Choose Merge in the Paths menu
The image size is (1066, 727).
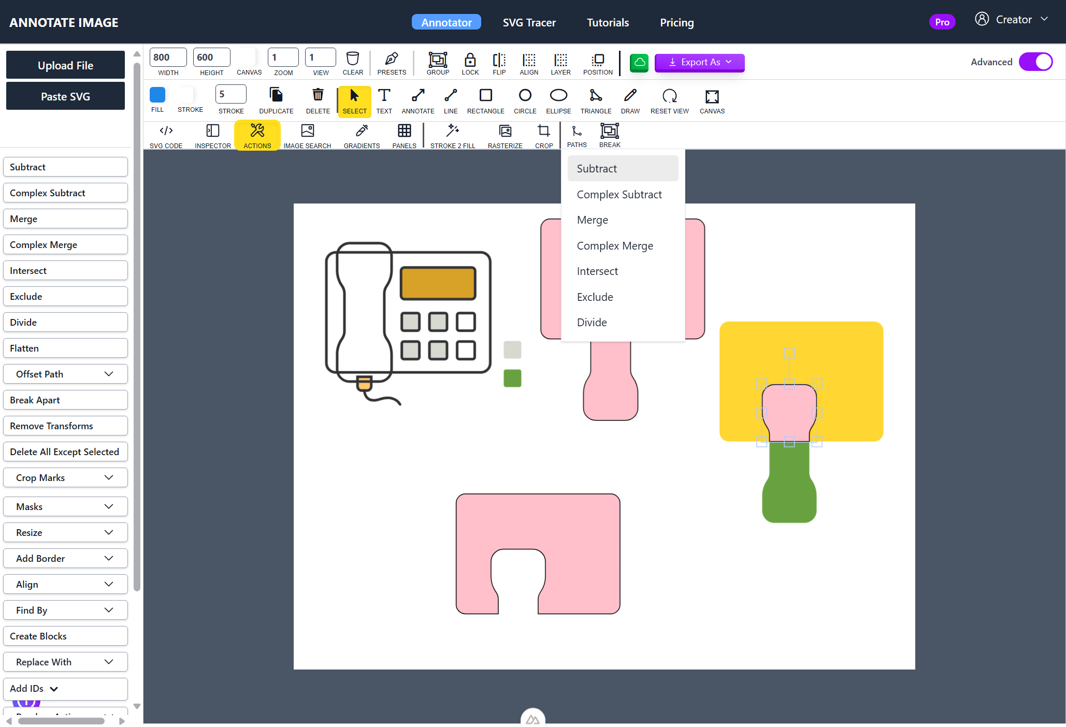click(623, 220)
